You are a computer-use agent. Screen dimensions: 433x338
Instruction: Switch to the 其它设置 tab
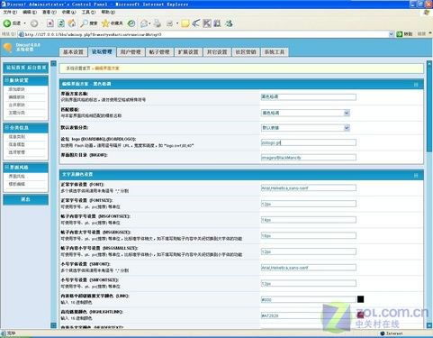(217, 52)
